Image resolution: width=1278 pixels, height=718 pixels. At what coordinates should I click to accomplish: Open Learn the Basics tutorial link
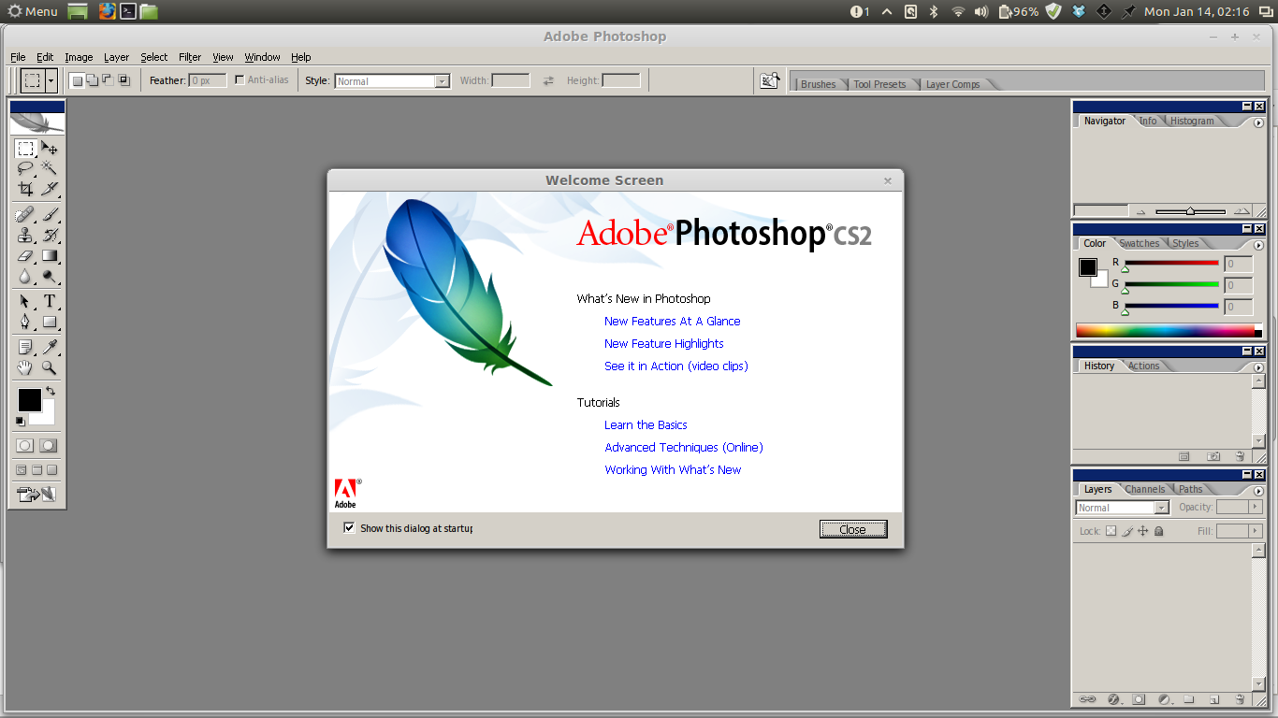pos(646,424)
